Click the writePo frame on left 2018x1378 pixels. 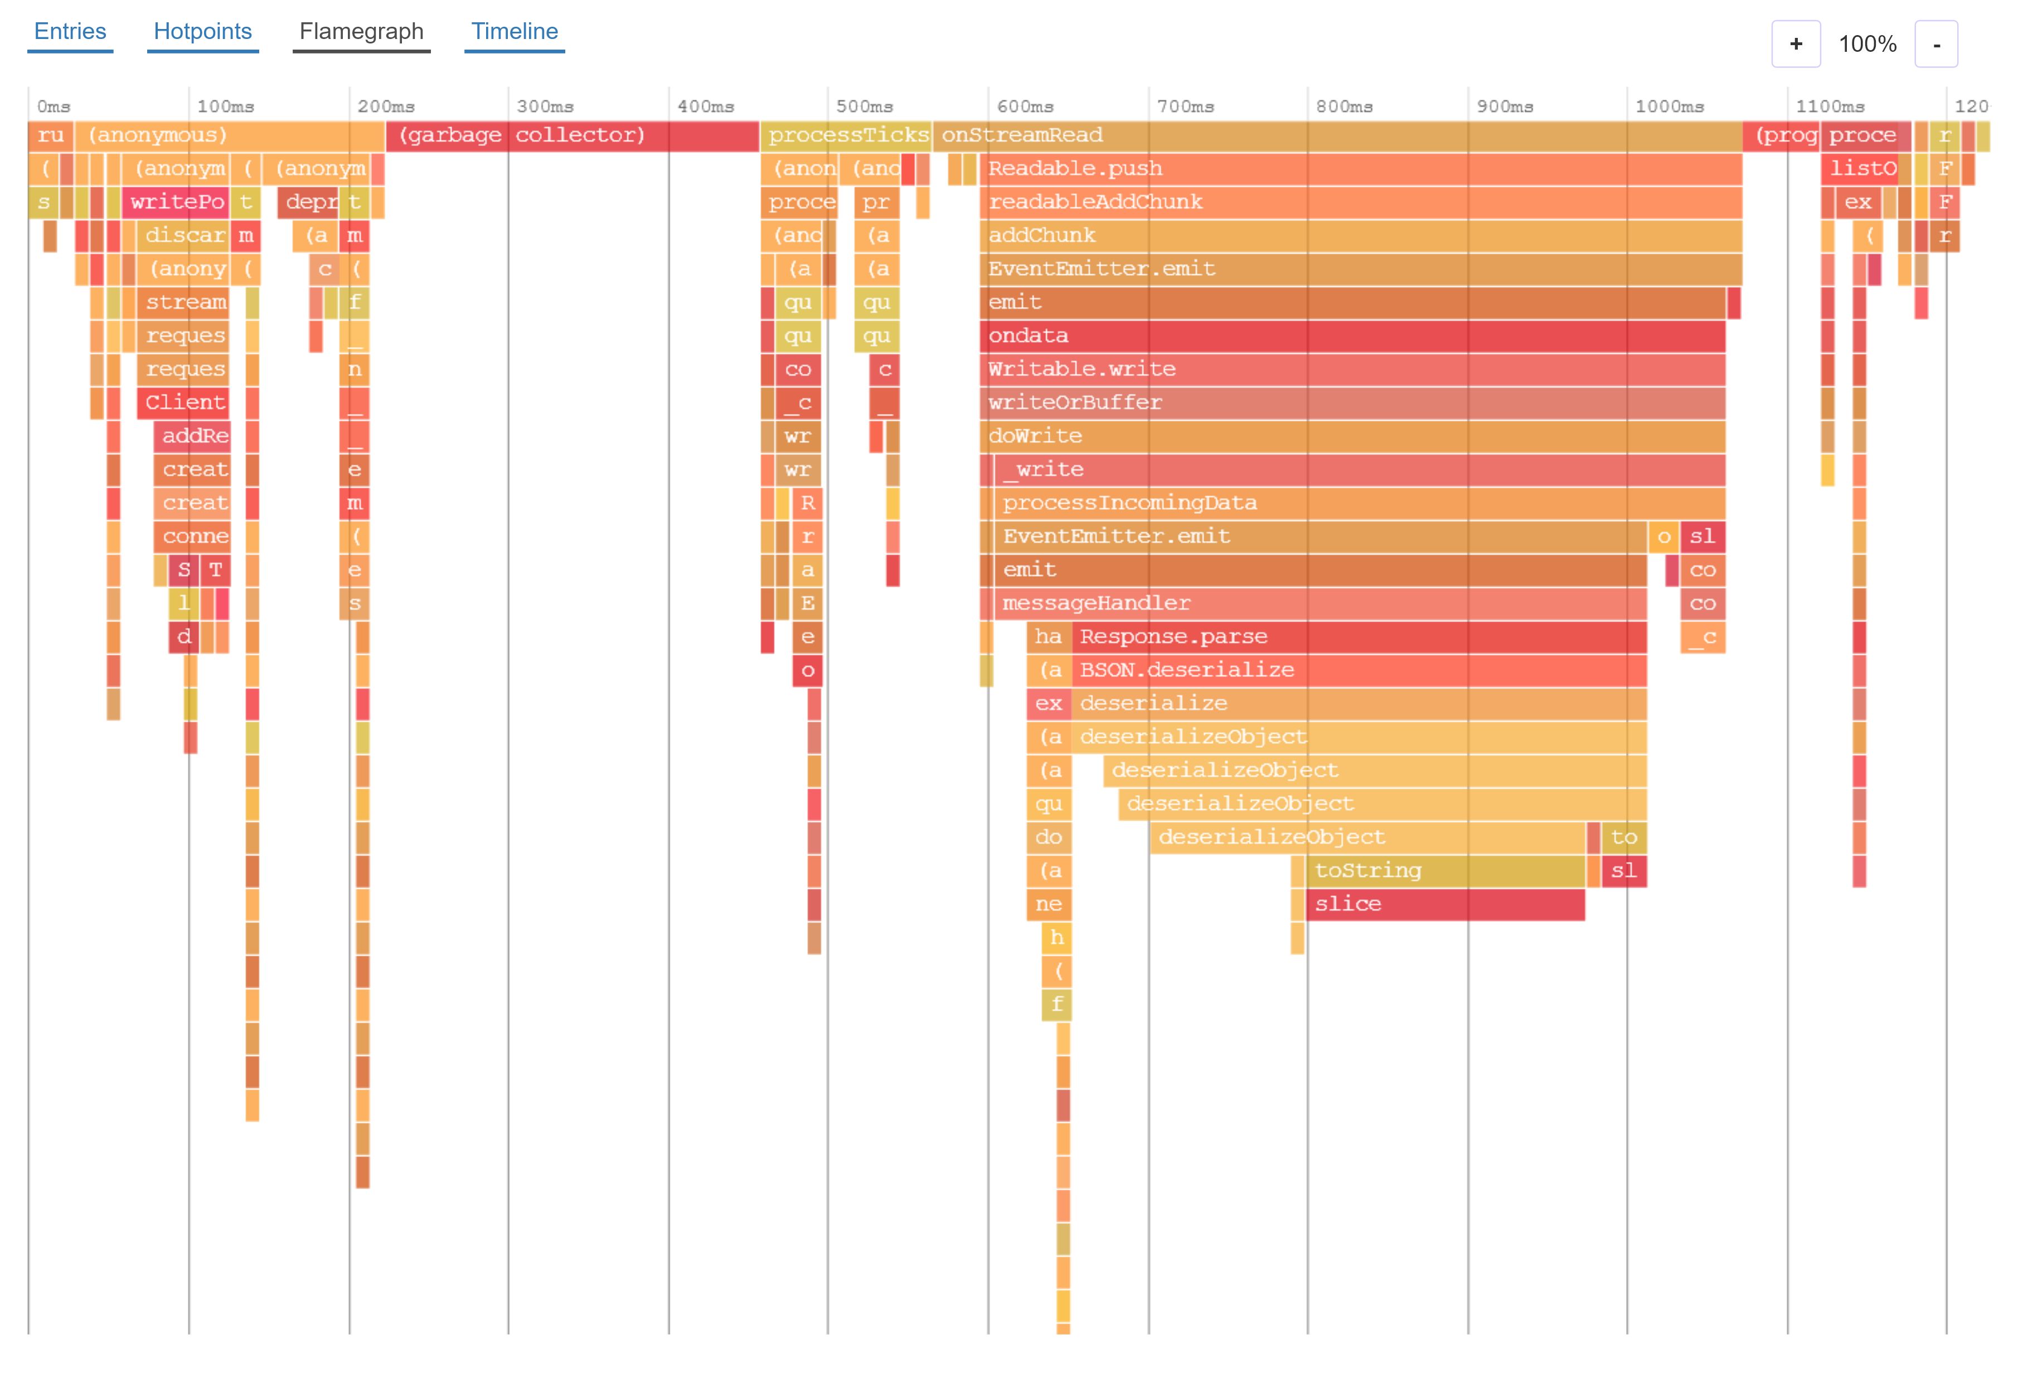click(176, 202)
